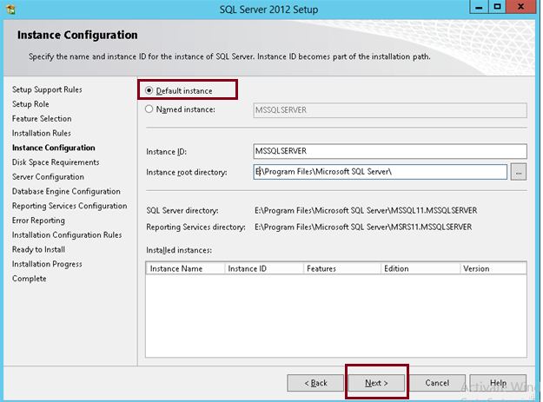Click Installation Configuration Rules step

click(67, 235)
